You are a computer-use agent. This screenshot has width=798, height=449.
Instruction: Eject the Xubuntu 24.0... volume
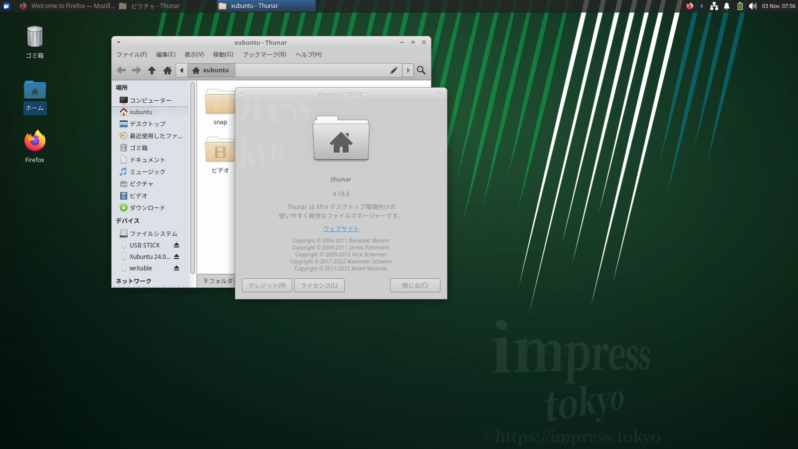coord(177,256)
